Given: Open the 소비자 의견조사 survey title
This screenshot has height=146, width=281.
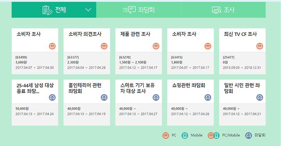Looking at the screenshot, I should point(85,34).
